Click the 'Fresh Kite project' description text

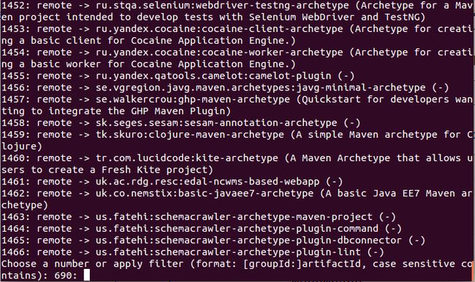click(x=154, y=171)
